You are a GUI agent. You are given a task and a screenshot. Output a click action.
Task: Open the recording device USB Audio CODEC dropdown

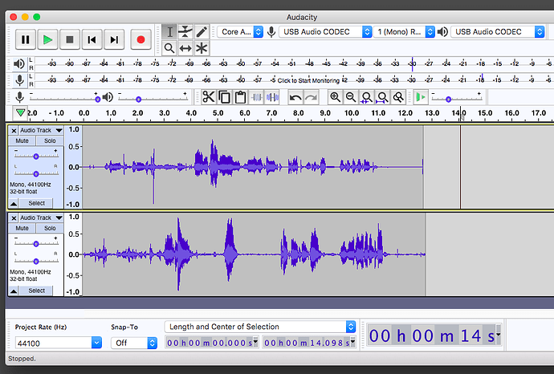325,32
